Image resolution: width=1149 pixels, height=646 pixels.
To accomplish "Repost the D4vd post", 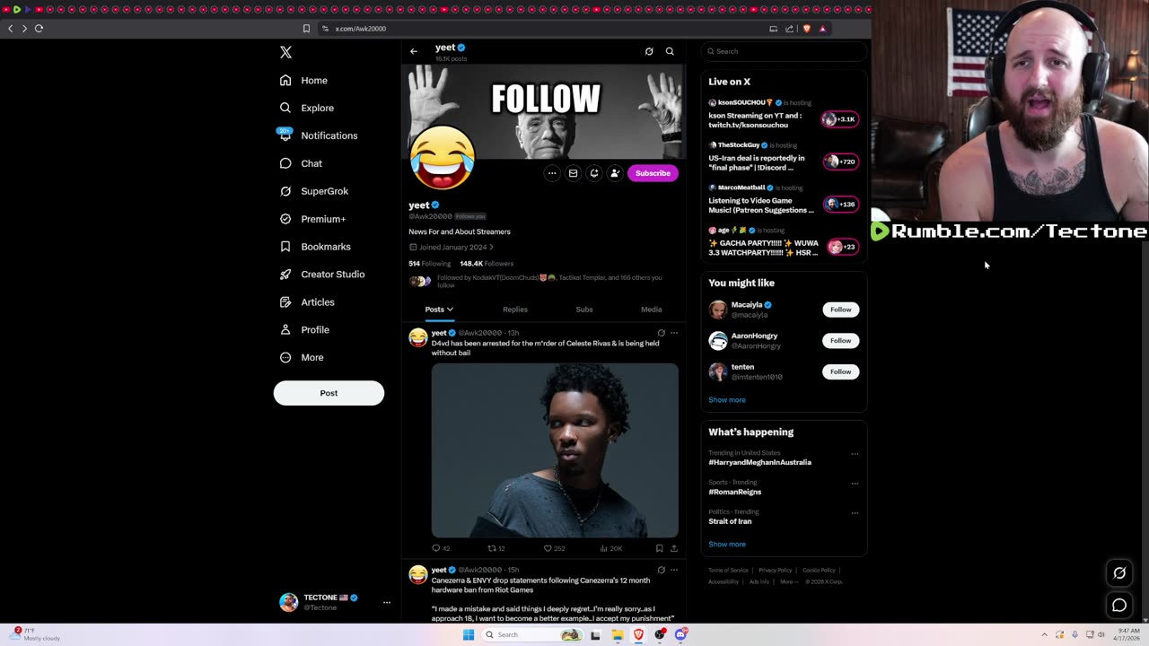I will 496,548.
